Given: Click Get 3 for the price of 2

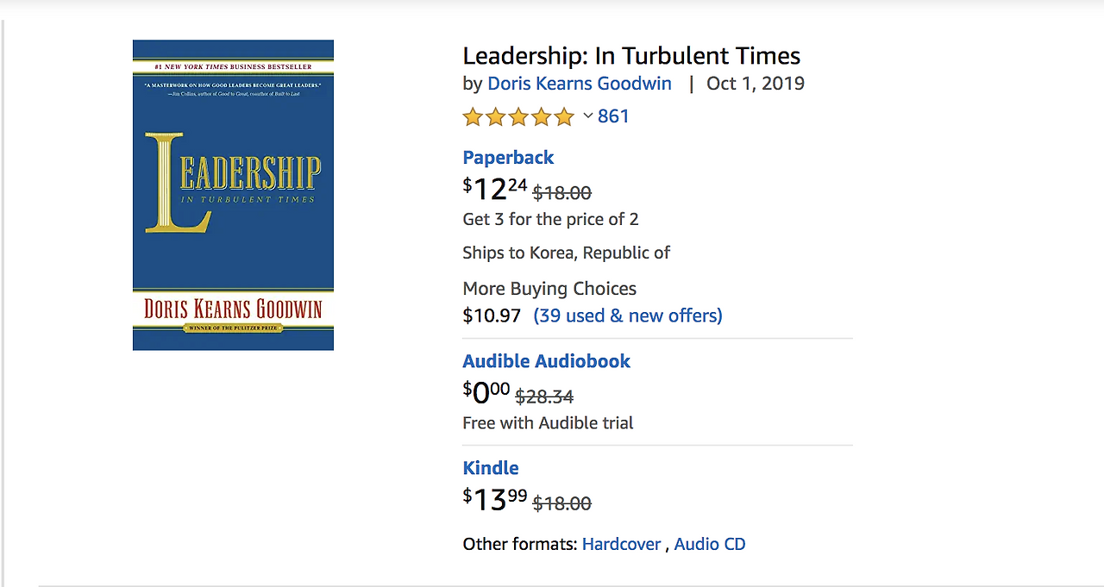Looking at the screenshot, I should point(550,219).
